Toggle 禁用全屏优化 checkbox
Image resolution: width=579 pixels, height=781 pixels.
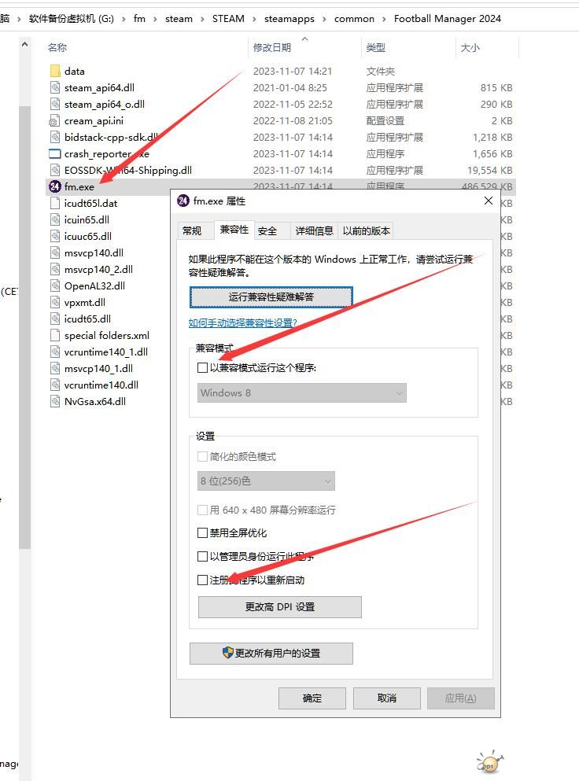tap(202, 532)
